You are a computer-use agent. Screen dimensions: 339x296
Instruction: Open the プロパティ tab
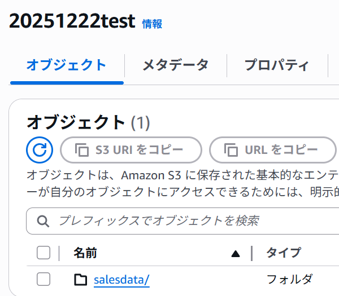[x=277, y=65]
